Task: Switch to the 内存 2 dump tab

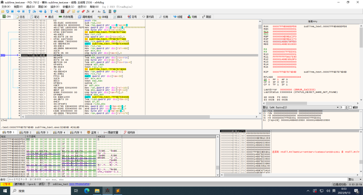Action: tap(26, 132)
